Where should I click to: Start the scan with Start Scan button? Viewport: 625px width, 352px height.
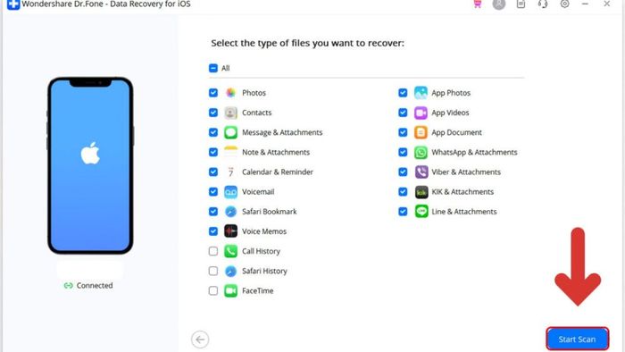tap(577, 339)
